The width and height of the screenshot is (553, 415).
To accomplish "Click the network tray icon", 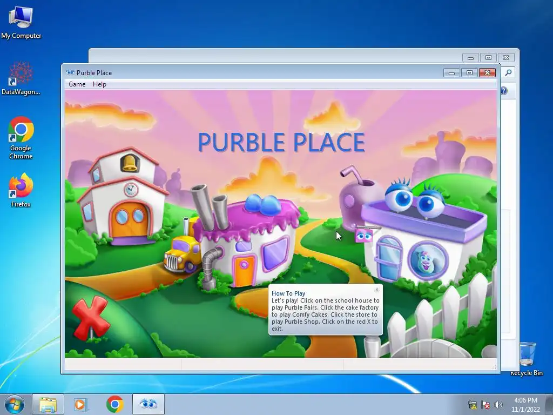I will [x=472, y=405].
